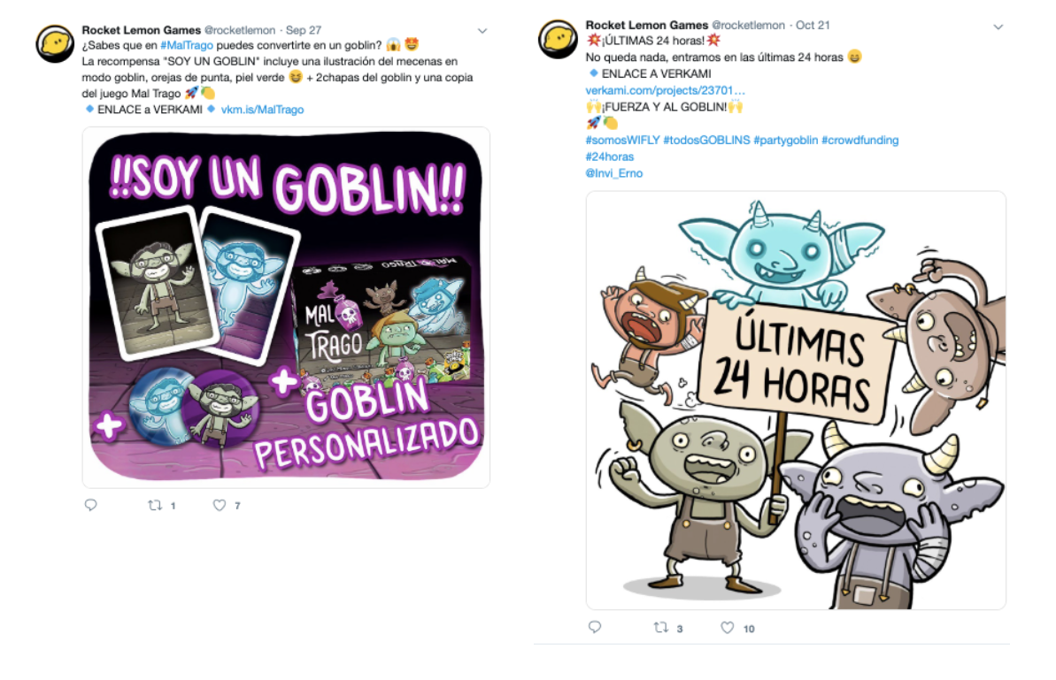Open the ÚLTIMAS 24 HORAS goblin illustration
Image resolution: width=1056 pixels, height=680 pixels.
pos(796,401)
